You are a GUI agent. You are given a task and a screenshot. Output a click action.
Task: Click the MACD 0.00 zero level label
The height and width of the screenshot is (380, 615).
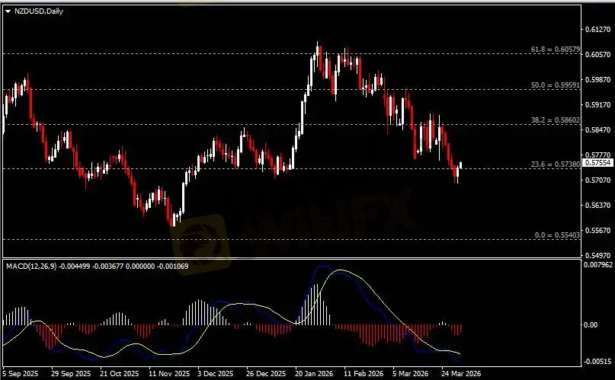pos(591,325)
